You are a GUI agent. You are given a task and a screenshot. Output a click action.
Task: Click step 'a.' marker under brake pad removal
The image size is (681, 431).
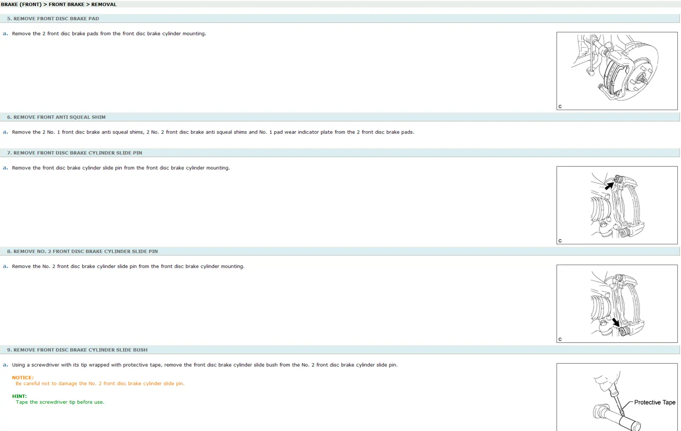[5, 33]
